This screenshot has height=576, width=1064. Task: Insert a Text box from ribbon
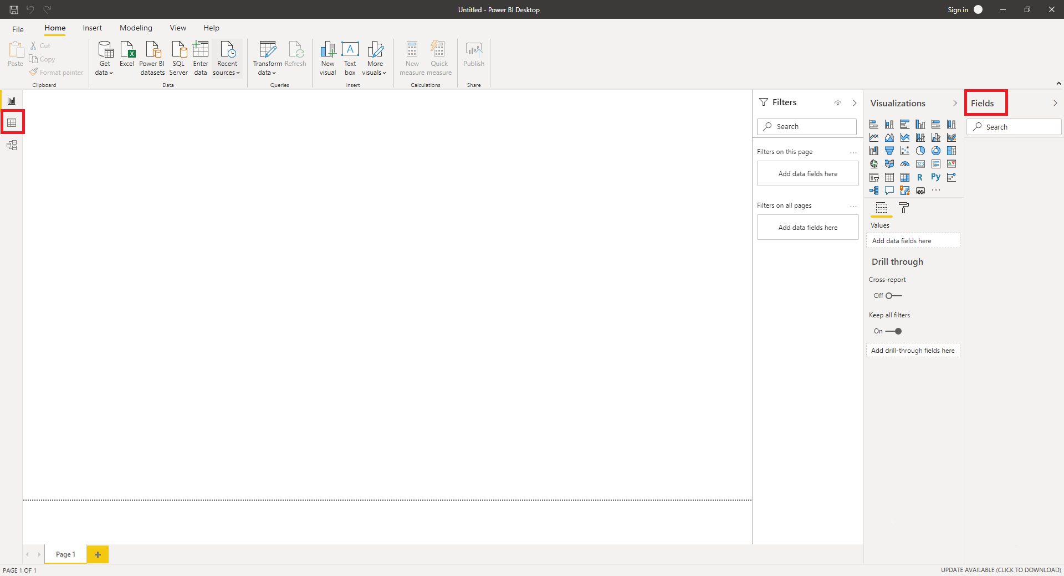[350, 58]
